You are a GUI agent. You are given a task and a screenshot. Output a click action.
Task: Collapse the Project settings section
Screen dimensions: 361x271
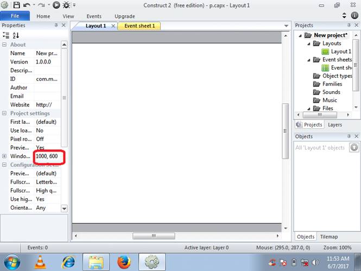[4, 113]
